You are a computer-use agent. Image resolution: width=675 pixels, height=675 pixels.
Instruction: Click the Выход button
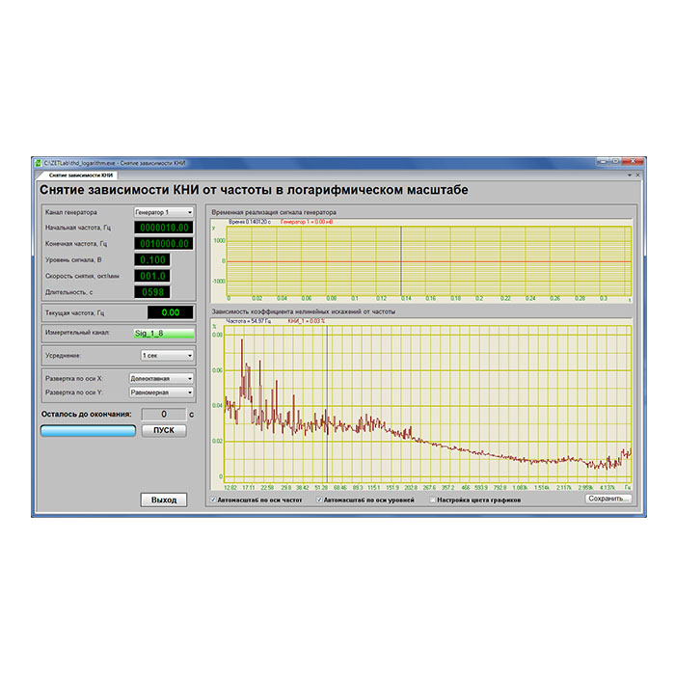click(164, 499)
